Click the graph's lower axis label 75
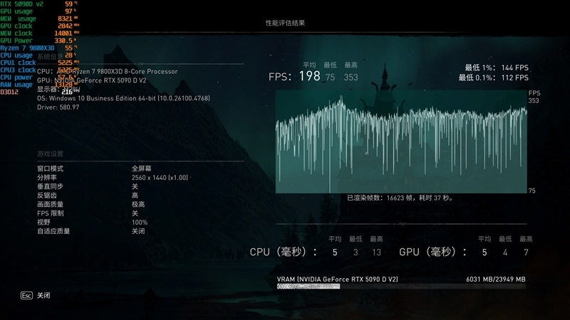The width and height of the screenshot is (570, 320). (532, 191)
